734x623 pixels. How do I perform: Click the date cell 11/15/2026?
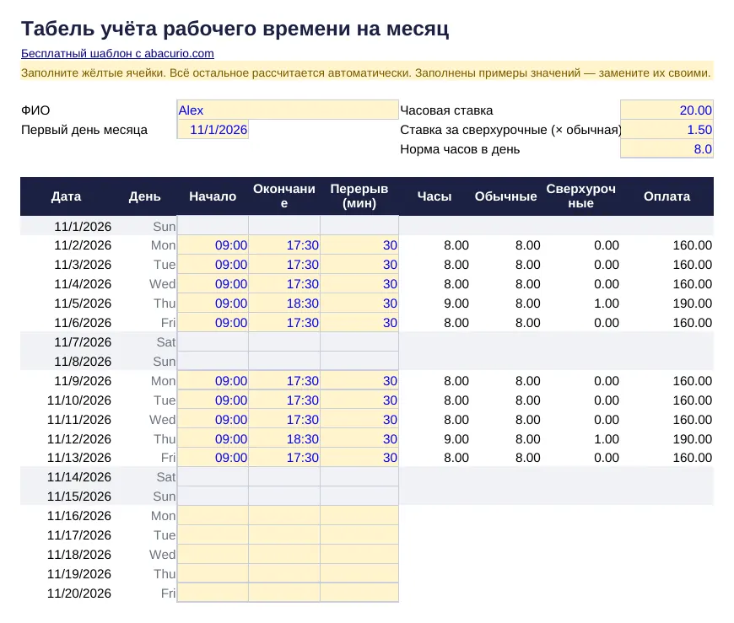coord(79,497)
